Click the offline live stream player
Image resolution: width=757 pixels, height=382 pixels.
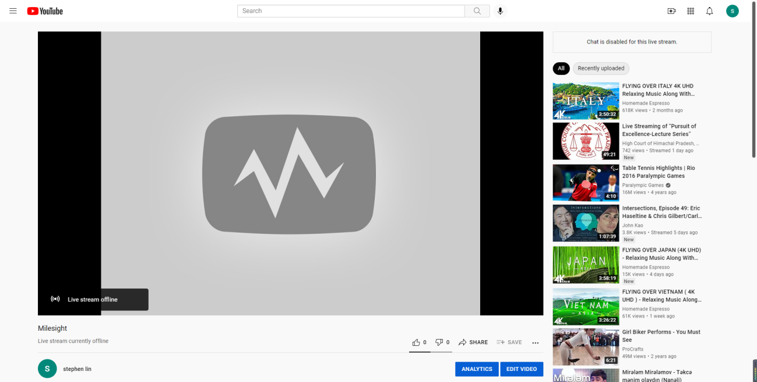(x=290, y=173)
